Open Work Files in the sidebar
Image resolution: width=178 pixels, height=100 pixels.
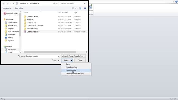coord(13,31)
